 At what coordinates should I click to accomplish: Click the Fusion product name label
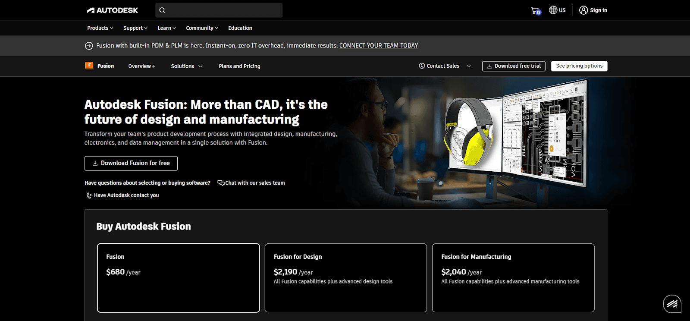pyautogui.click(x=106, y=66)
